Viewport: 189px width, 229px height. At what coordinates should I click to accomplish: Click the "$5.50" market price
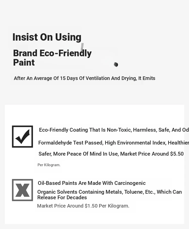pos(177,154)
